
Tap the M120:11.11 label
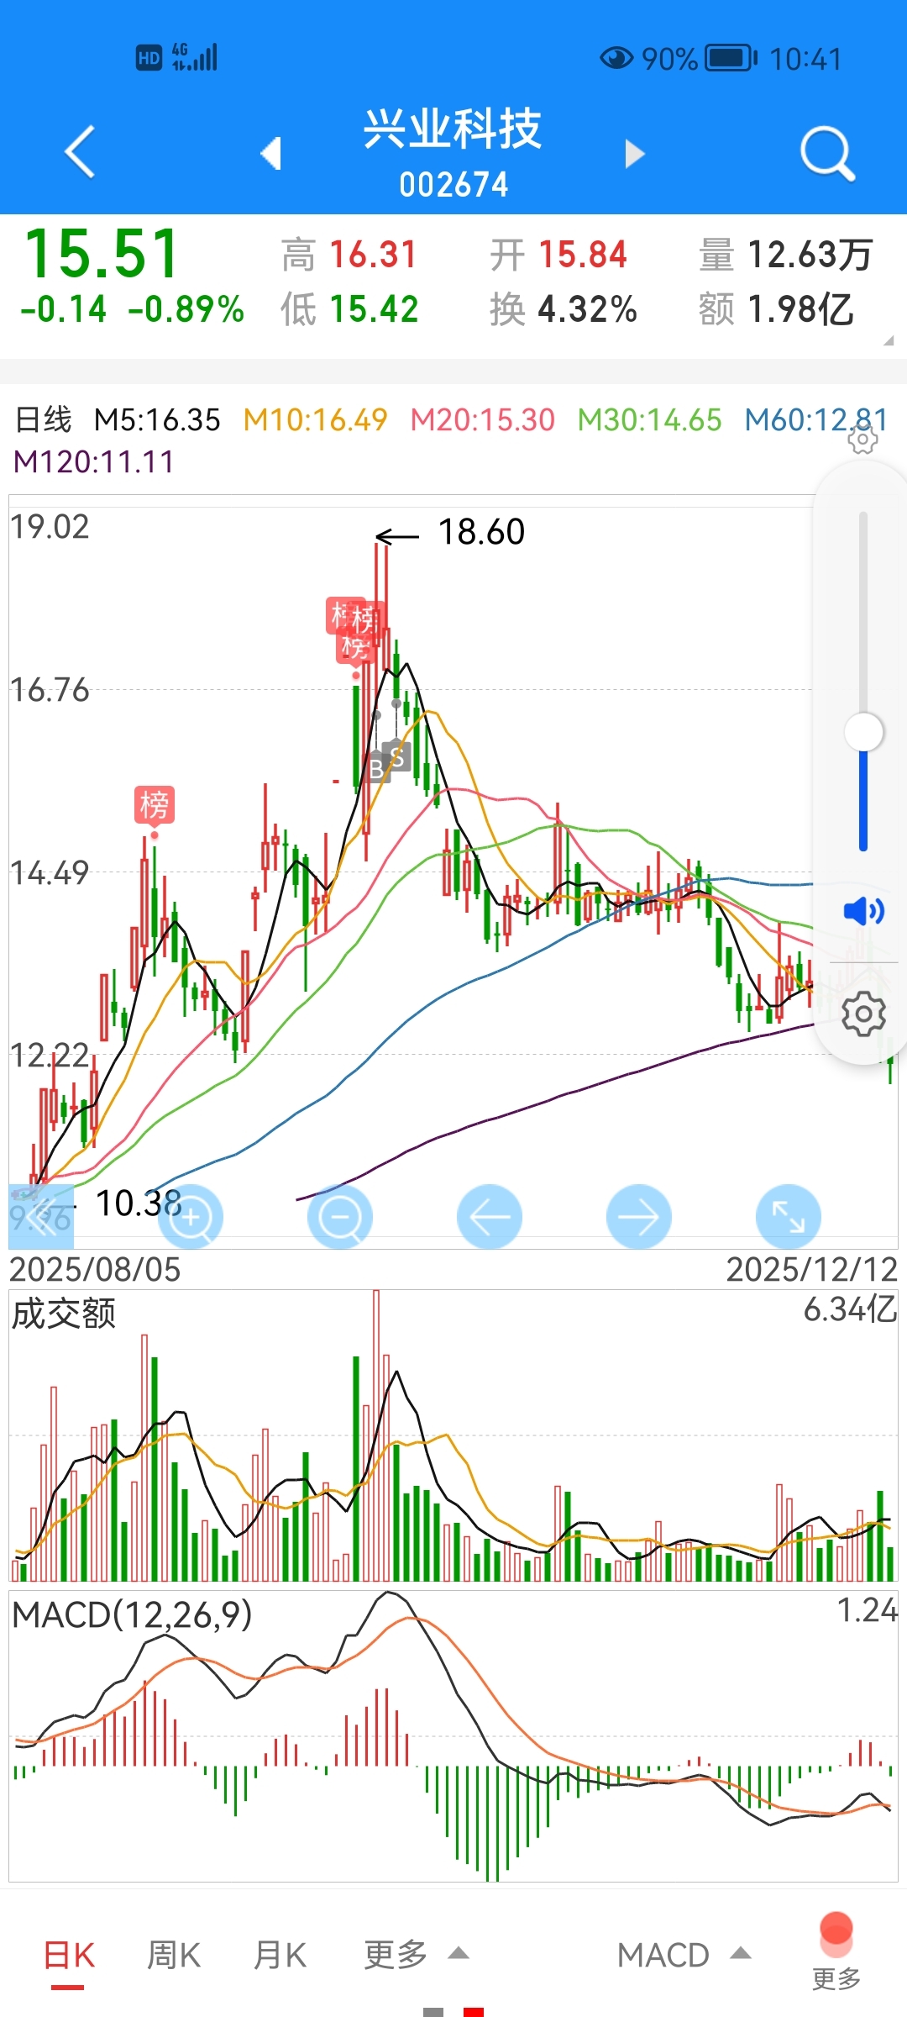tap(94, 461)
